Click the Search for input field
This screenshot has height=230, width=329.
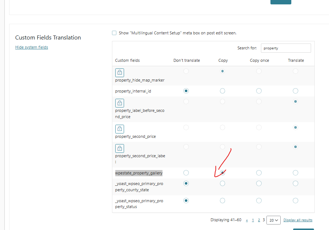pyautogui.click(x=286, y=48)
